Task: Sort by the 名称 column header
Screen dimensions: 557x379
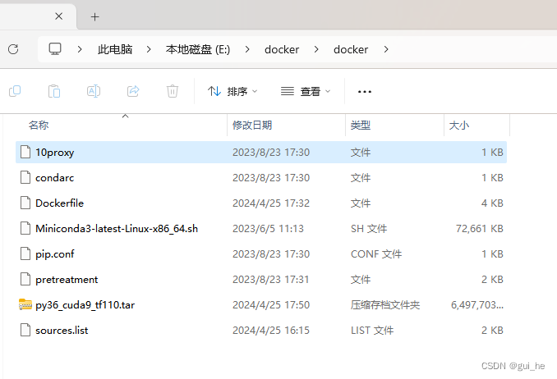Action: (x=39, y=125)
